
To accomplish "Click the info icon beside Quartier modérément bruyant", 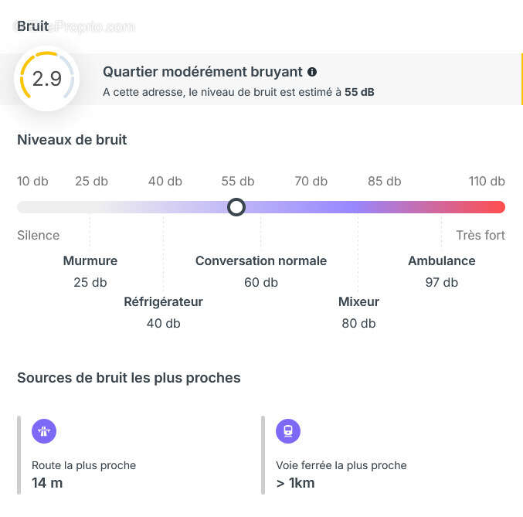I will tap(312, 72).
